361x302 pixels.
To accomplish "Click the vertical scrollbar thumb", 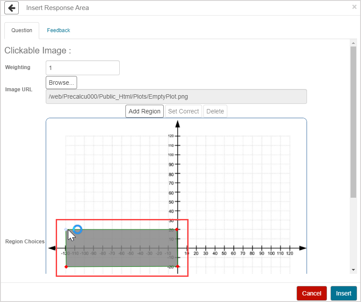I will tap(353, 122).
